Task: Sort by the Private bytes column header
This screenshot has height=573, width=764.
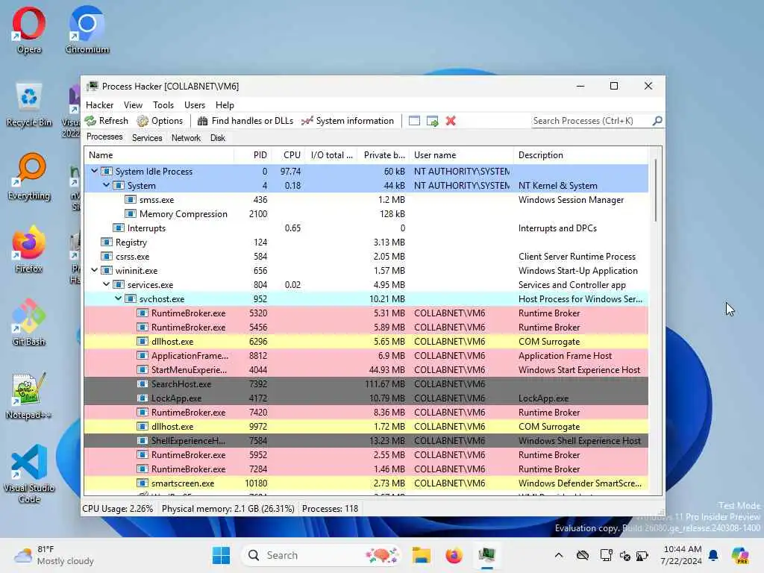Action: tap(384, 155)
